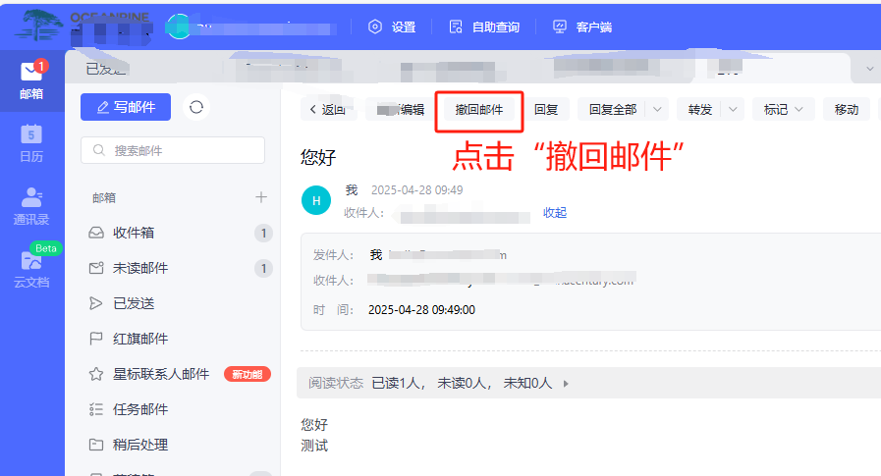881x476 pixels.
Task: Click 收起 link to collapse recipients
Action: (x=555, y=213)
